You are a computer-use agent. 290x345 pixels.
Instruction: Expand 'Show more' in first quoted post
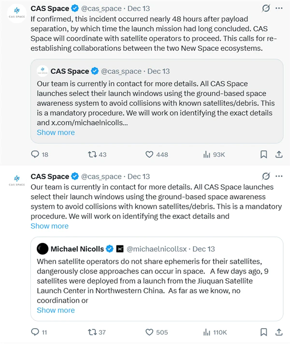click(56, 132)
